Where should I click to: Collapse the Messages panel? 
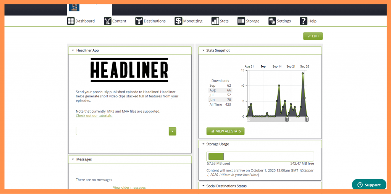[73, 159]
